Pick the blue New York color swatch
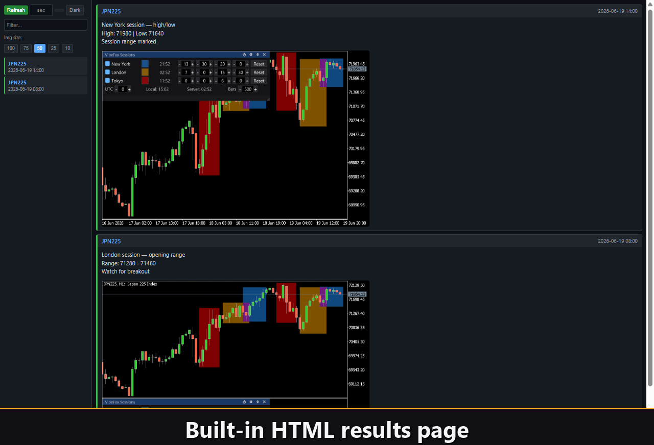Screen dimensions: 654x445 [145, 64]
